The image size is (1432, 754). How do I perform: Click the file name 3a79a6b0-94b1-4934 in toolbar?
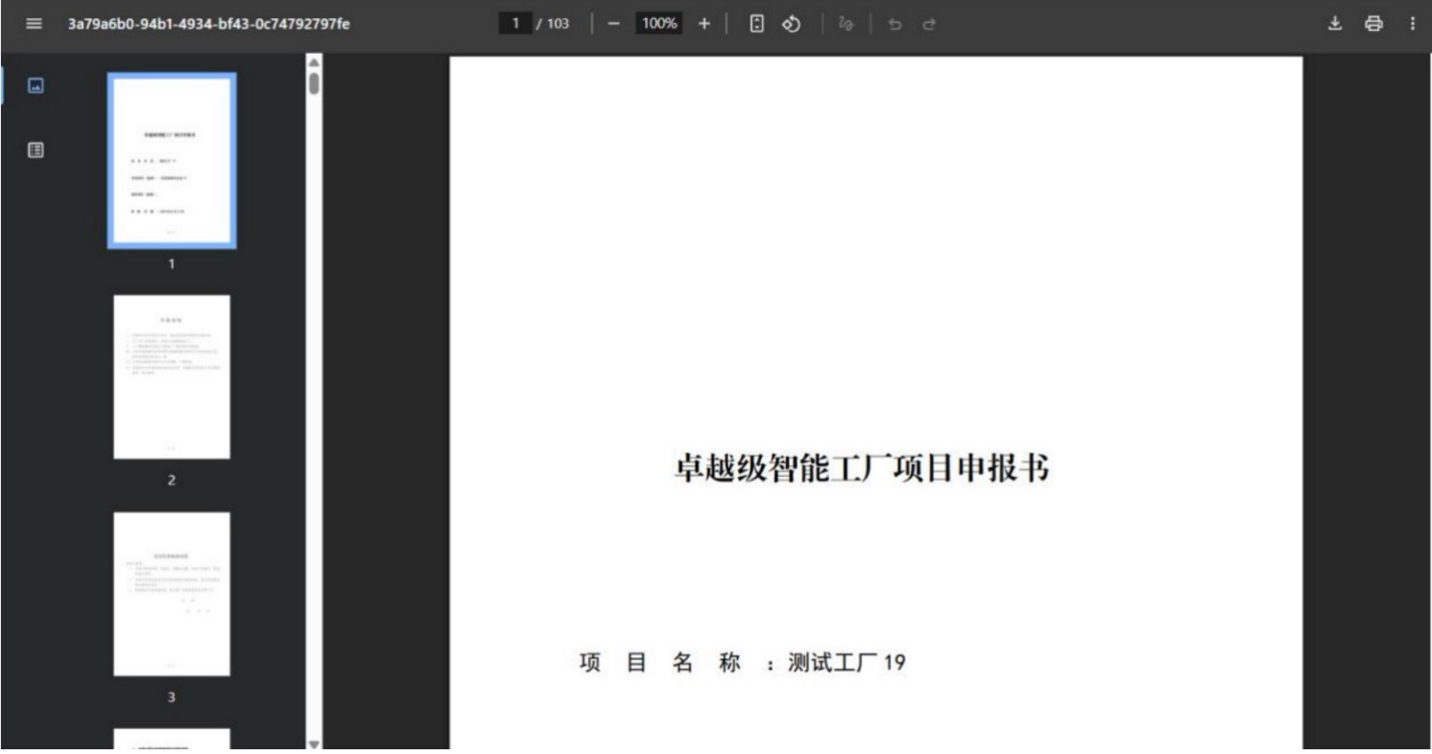coord(208,24)
